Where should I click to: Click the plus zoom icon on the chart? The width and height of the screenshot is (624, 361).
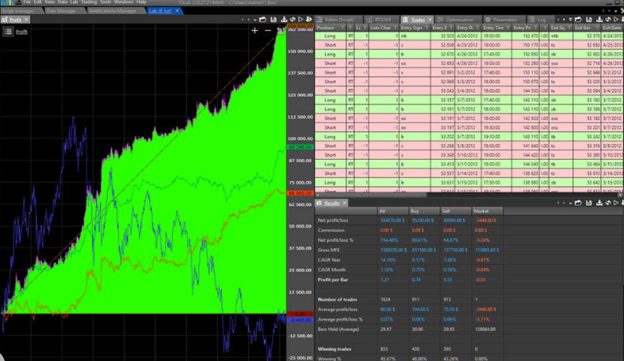tap(255, 30)
